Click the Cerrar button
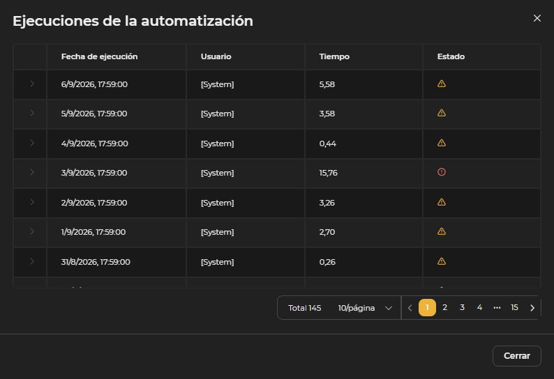Image resolution: width=554 pixels, height=379 pixels. point(516,356)
